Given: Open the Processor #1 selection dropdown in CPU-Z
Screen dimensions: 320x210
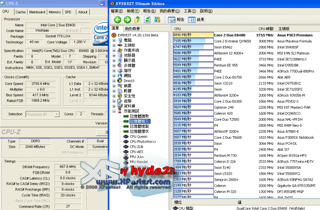Looking at the screenshot, I should (x=57, y=114).
